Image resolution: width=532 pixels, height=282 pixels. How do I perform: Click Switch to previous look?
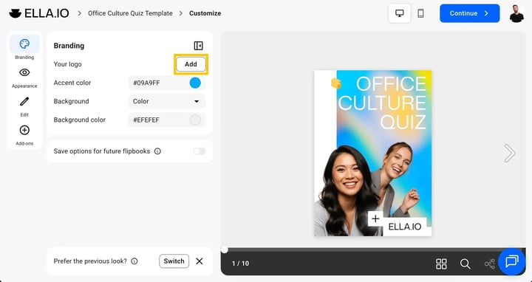[174, 261]
